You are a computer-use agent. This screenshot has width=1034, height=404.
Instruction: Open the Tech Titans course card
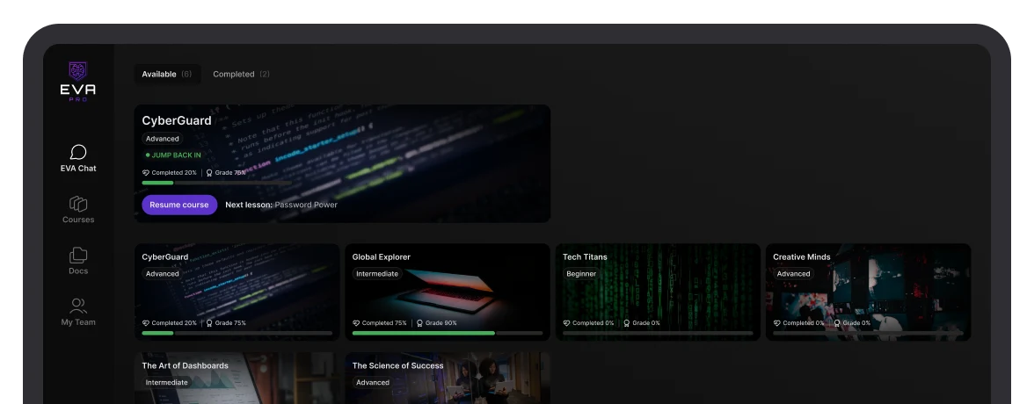point(658,292)
